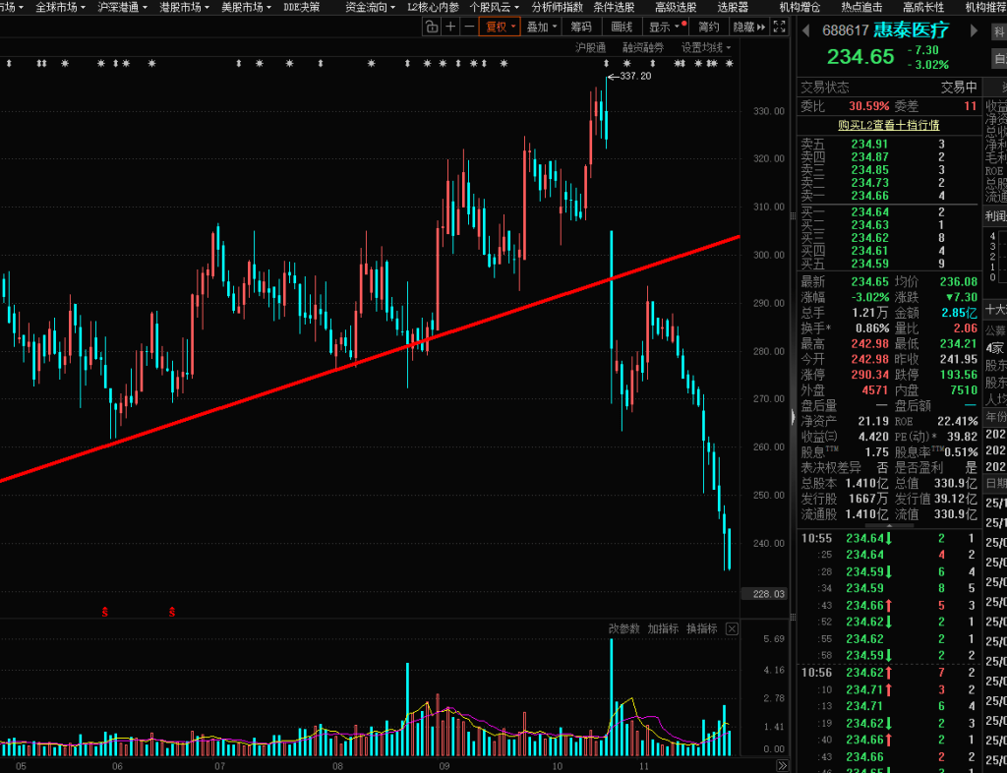The height and width of the screenshot is (773, 1007).
Task: Click 购买L2查看十档行情 link
Action: pos(888,125)
